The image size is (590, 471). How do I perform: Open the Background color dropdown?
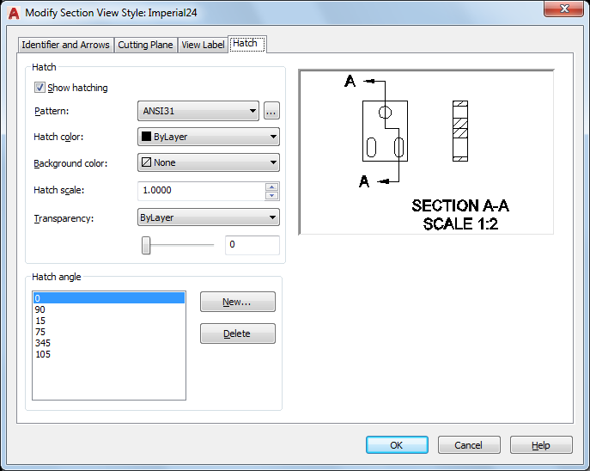click(208, 162)
